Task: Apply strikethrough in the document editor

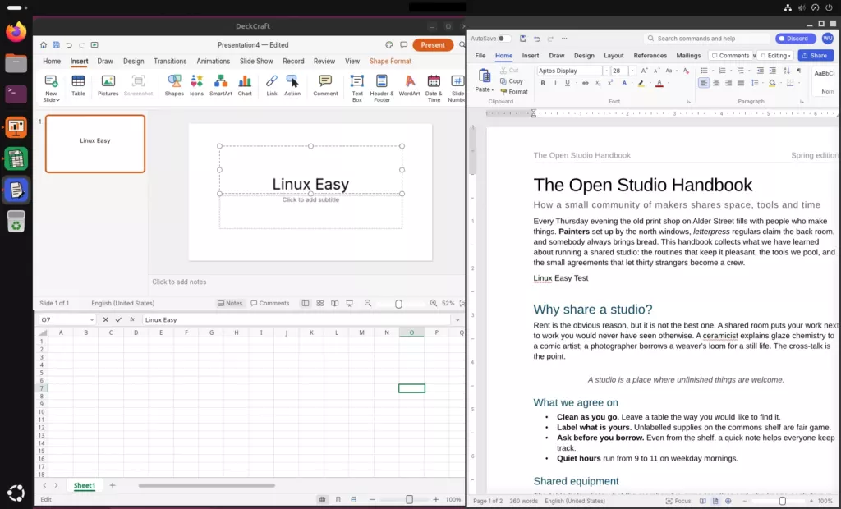Action: click(x=585, y=83)
